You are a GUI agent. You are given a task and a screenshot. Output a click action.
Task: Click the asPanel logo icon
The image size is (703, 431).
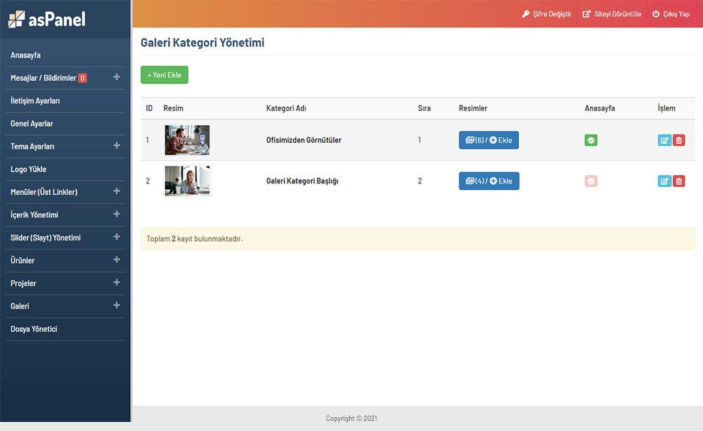point(15,19)
